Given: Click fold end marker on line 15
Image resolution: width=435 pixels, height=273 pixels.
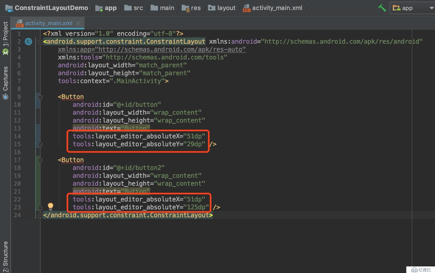Looking at the screenshot, I should (x=40, y=144).
